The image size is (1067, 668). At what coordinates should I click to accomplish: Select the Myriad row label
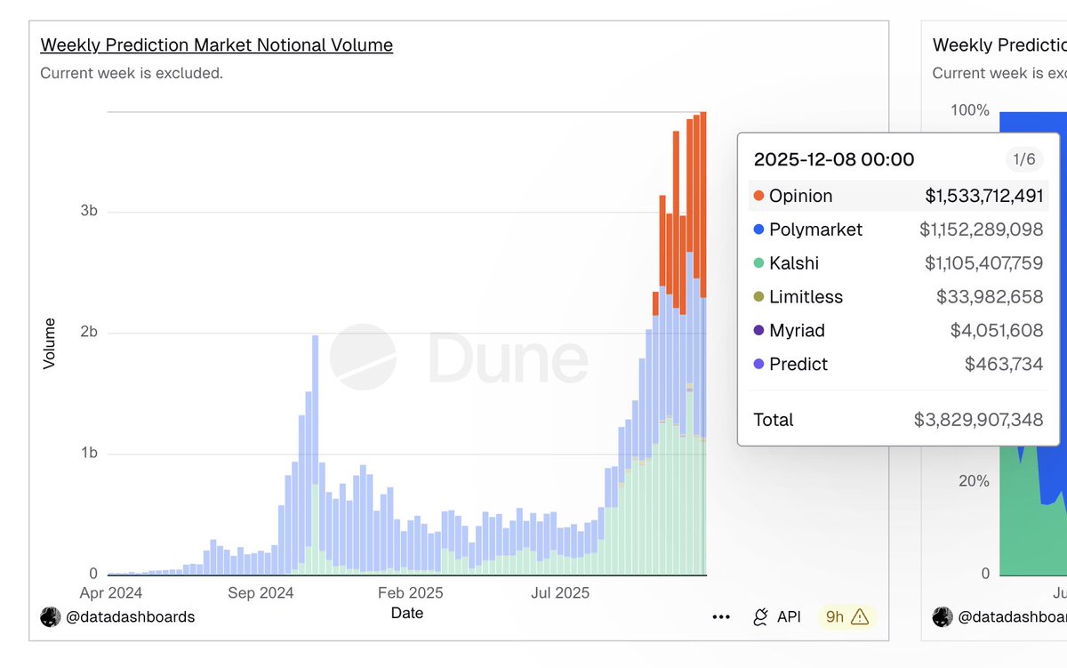[798, 331]
